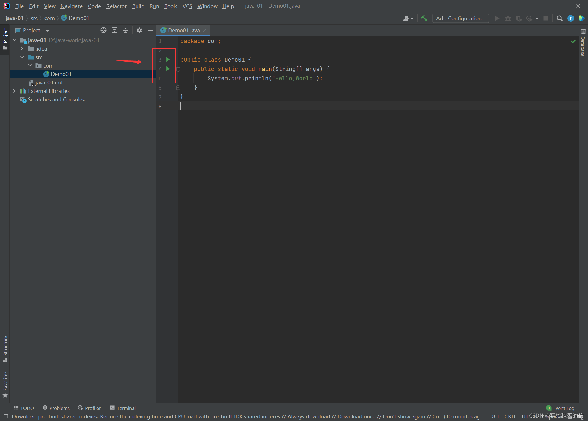This screenshot has width=588, height=421.
Task: Click the Add Configuration button
Action: 460,18
